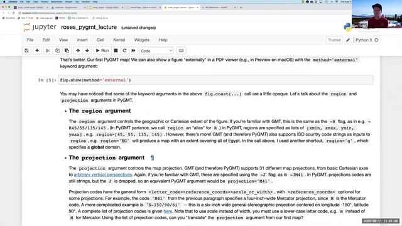Move selected cell up arrow
Screen dimensions: 402x226
78,51
